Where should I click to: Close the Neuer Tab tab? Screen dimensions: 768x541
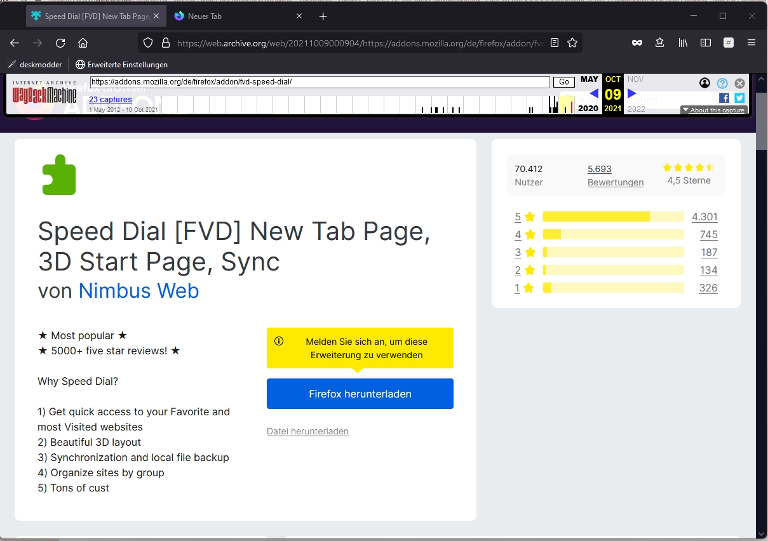coord(299,16)
